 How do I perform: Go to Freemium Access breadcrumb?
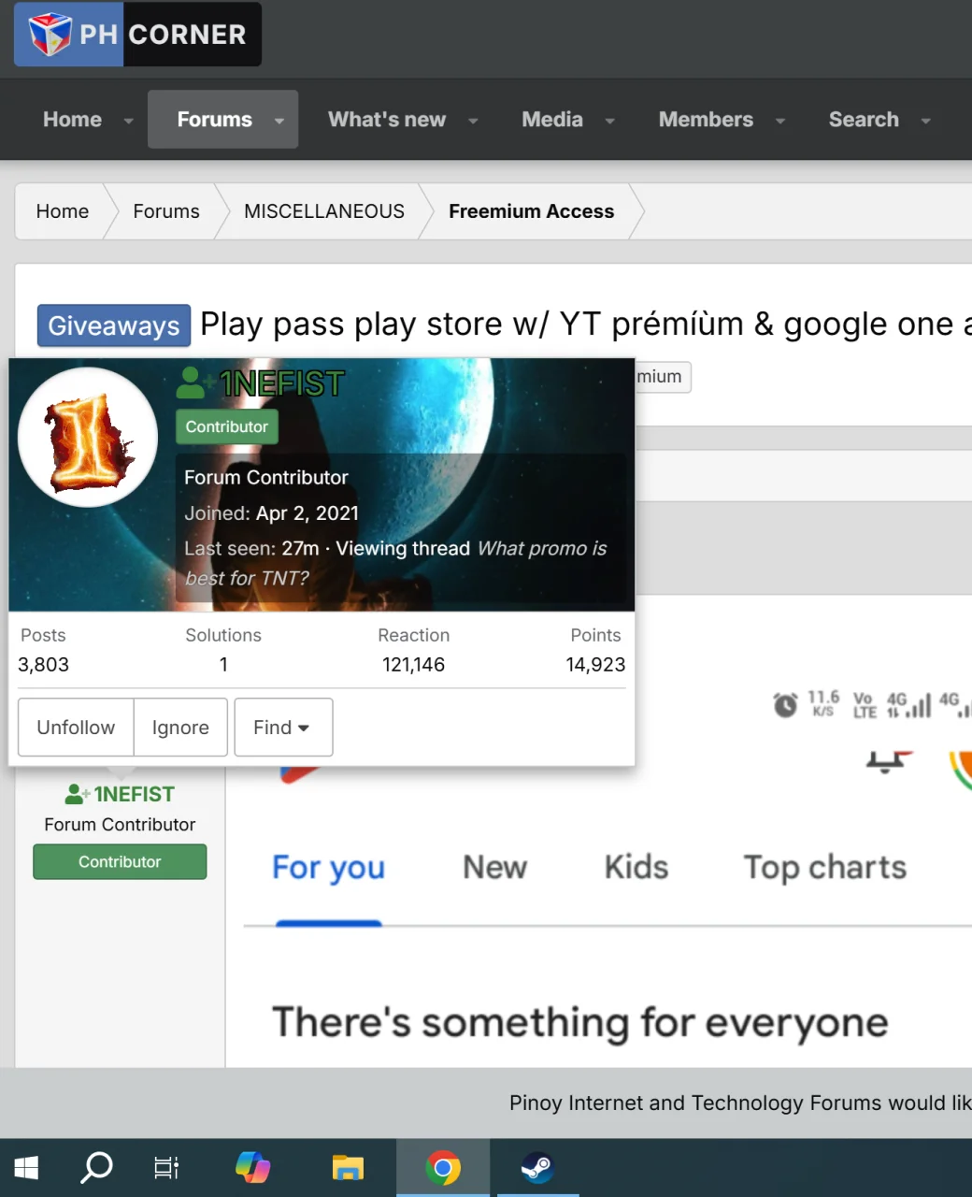click(x=531, y=211)
